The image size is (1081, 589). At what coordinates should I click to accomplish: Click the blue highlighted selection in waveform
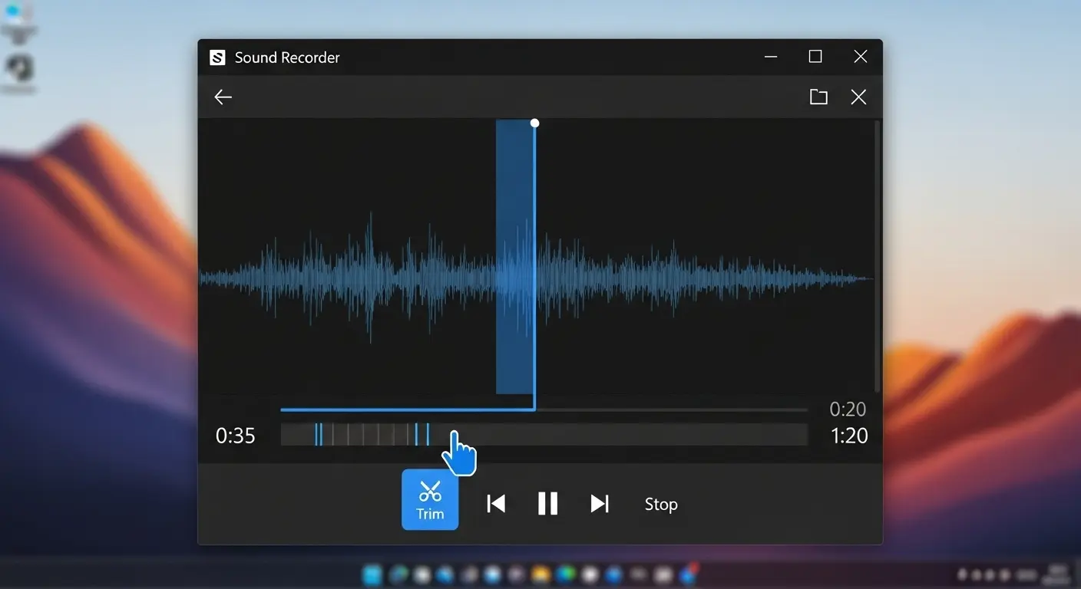(x=514, y=257)
